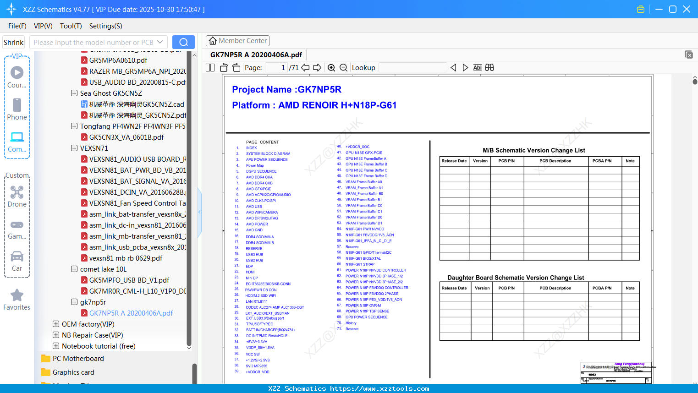698x393 pixels.
Task: Open the model number dropdown arrow
Action: click(160, 42)
